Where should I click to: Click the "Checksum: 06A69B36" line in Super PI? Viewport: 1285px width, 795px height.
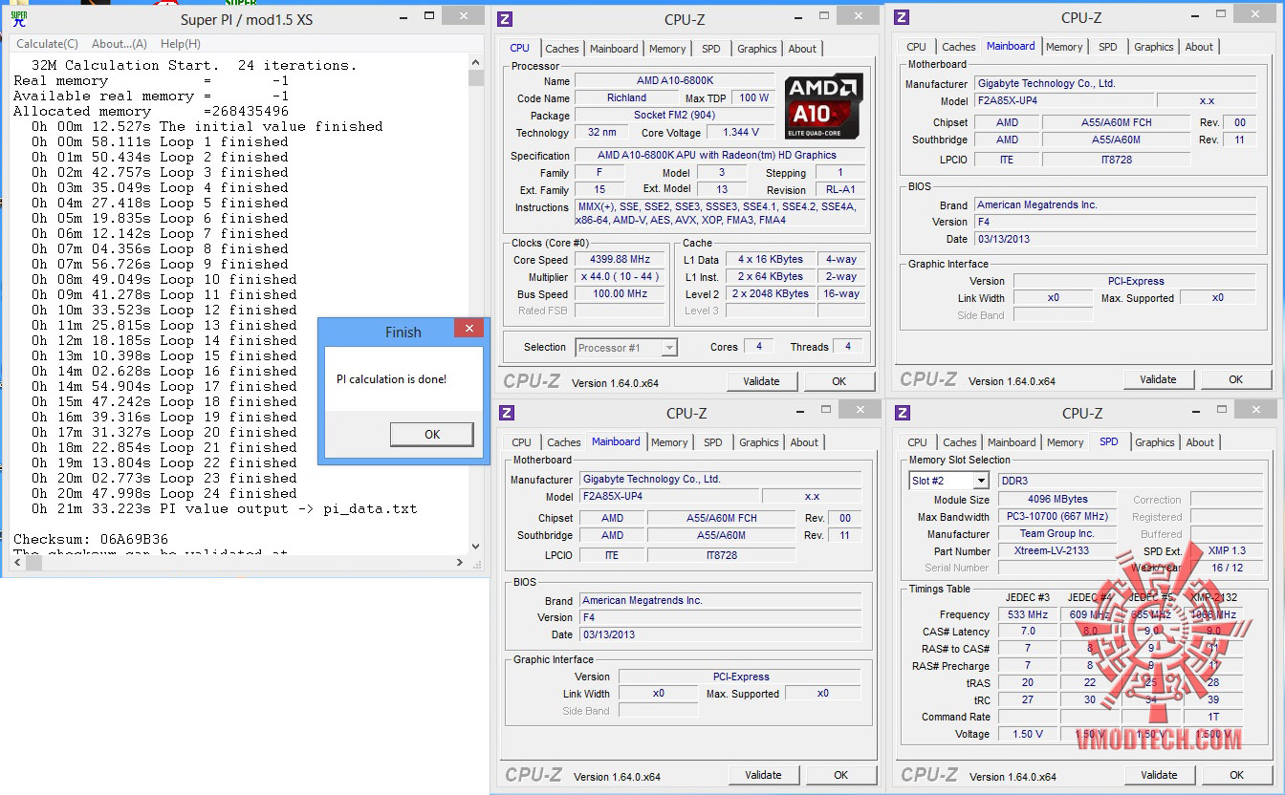pos(91,539)
